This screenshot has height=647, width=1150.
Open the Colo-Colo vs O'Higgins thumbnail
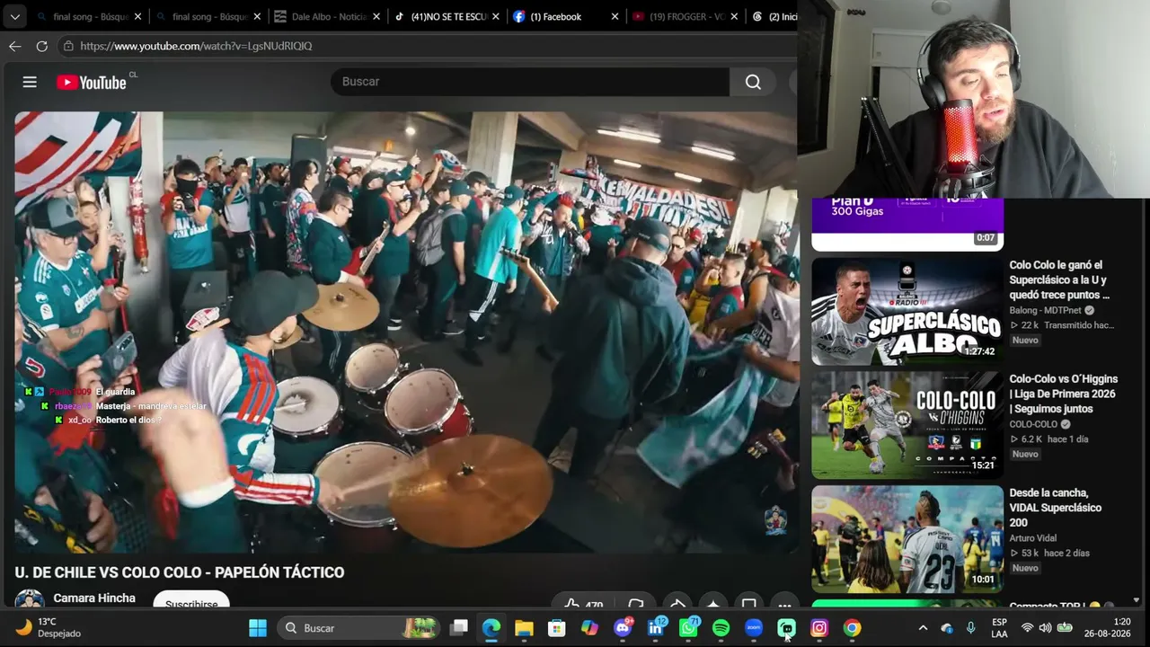click(x=907, y=425)
